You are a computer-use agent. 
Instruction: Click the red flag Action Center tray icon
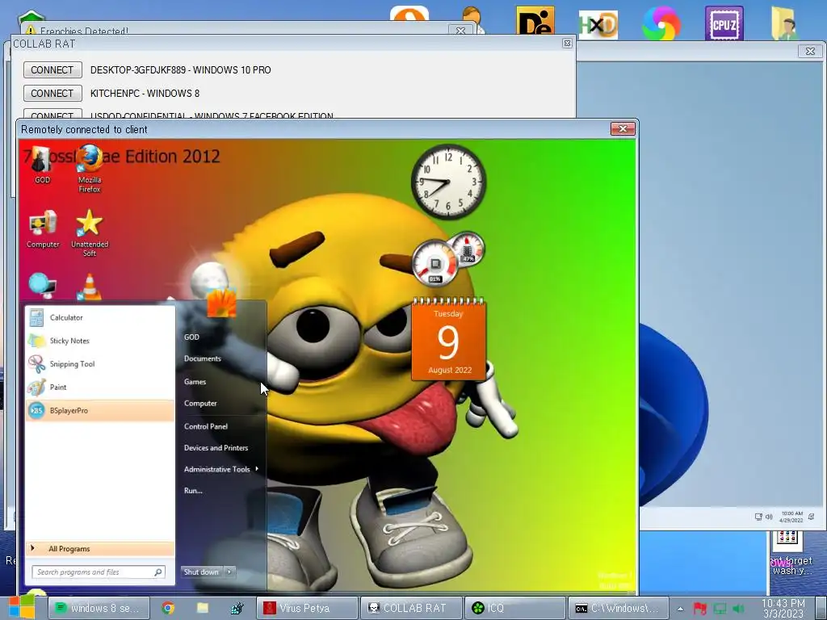[699, 609]
